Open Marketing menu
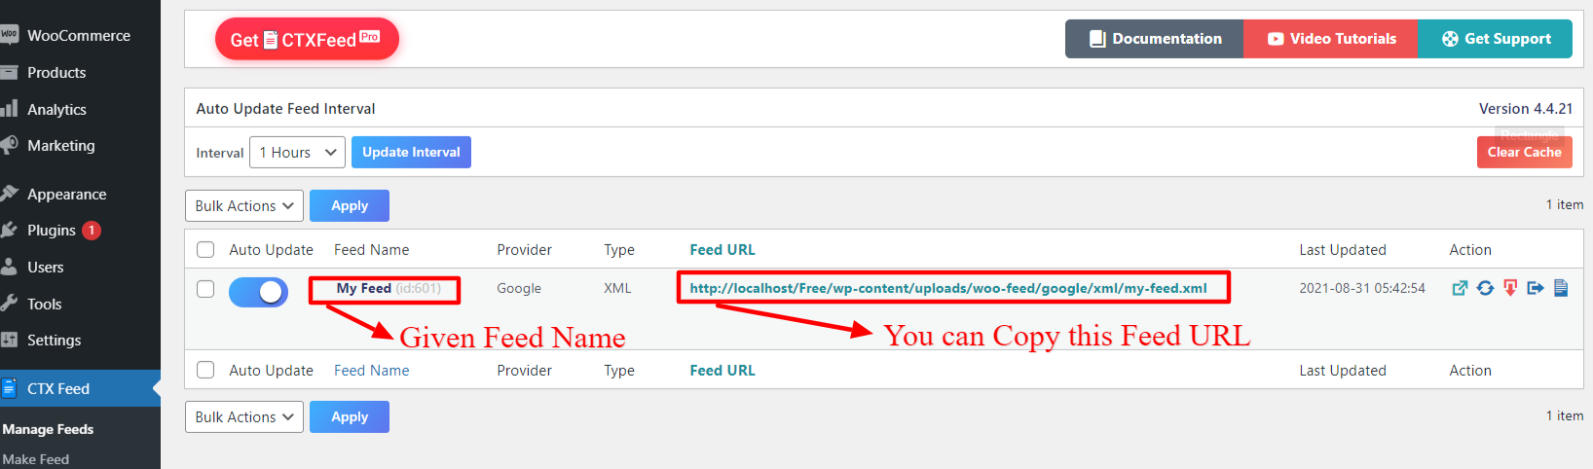1593x469 pixels. pyautogui.click(x=61, y=145)
